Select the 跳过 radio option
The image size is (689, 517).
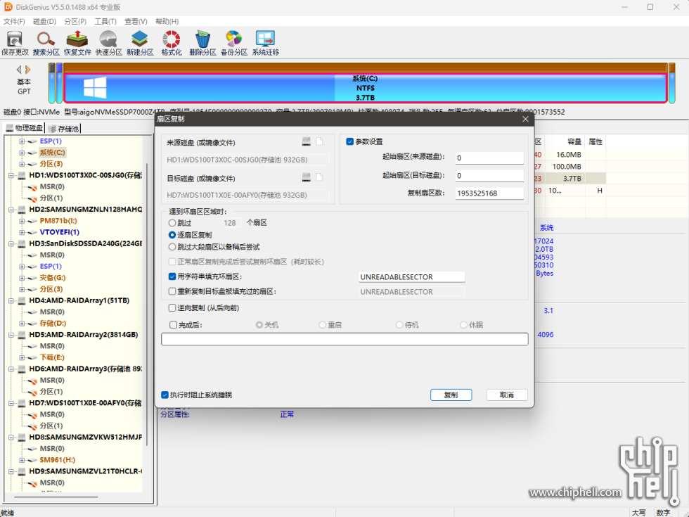172,223
